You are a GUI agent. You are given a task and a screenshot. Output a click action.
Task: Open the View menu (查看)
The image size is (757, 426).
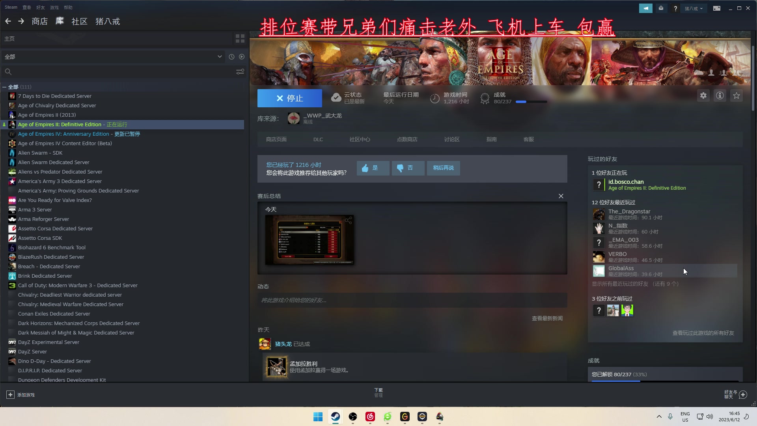click(x=26, y=7)
